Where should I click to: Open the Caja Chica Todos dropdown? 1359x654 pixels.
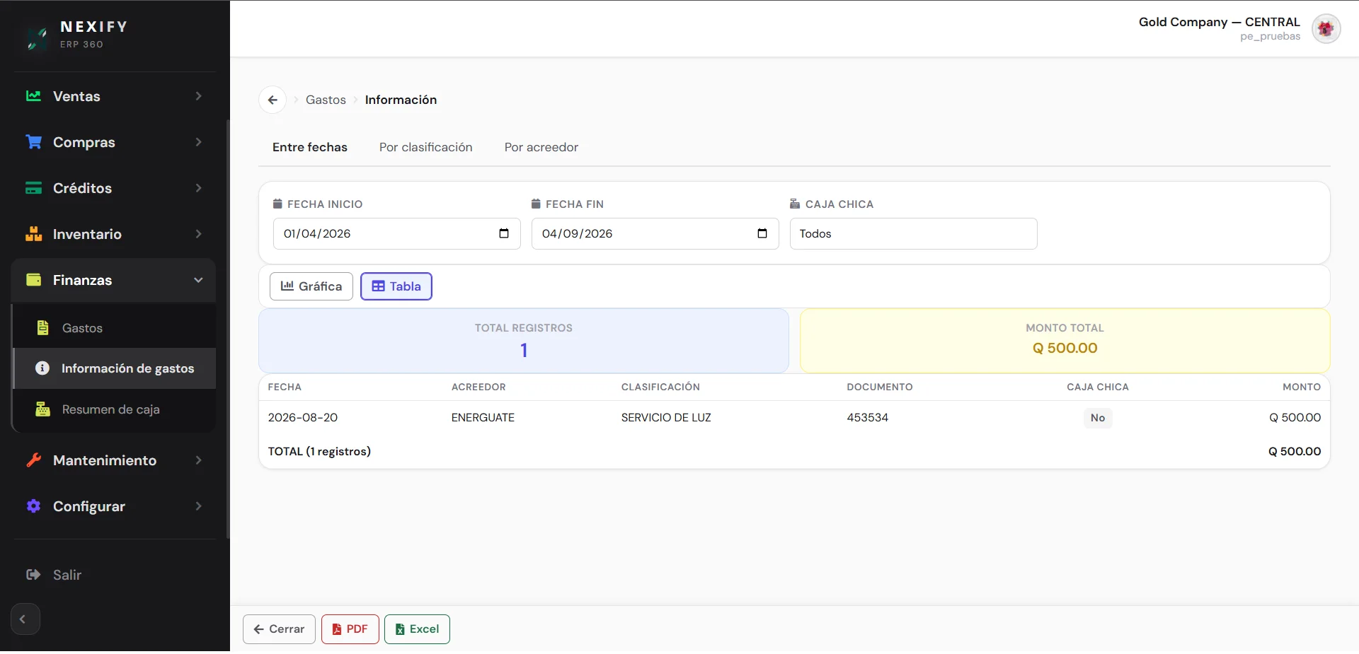tap(913, 233)
